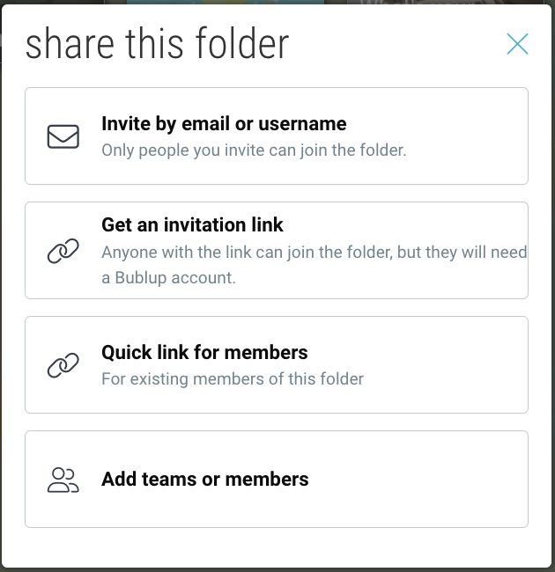The image size is (555, 572).
Task: Click blank area right of Get an invitation link title
Action: click(x=414, y=225)
